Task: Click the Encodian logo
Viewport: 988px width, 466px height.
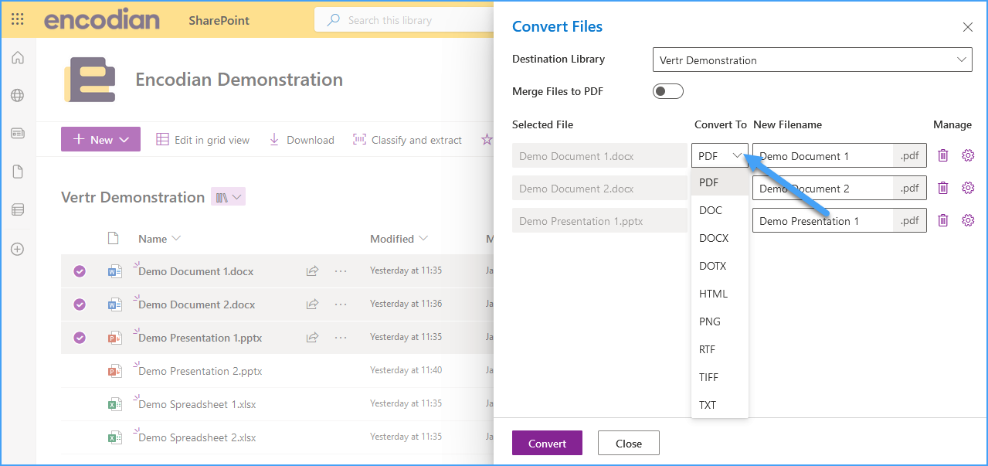Action: coord(102,20)
